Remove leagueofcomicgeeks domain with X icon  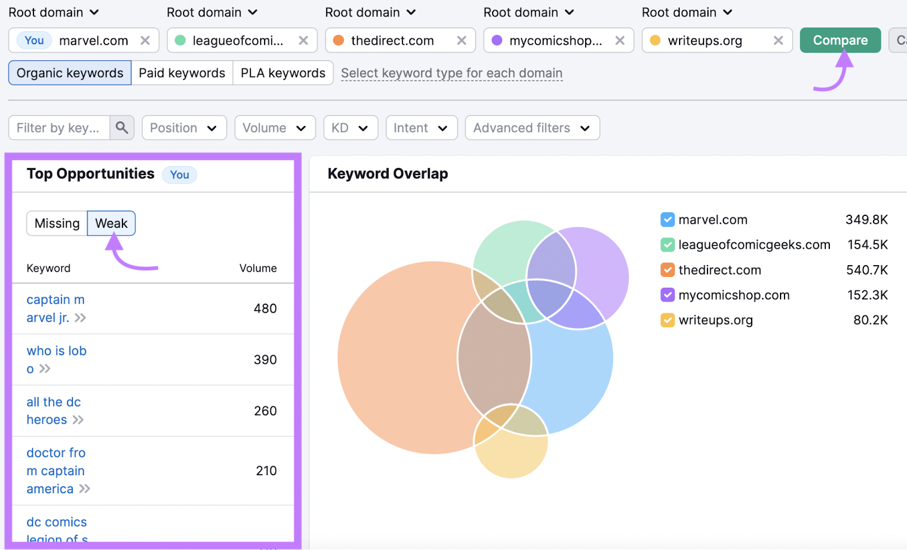coord(303,41)
